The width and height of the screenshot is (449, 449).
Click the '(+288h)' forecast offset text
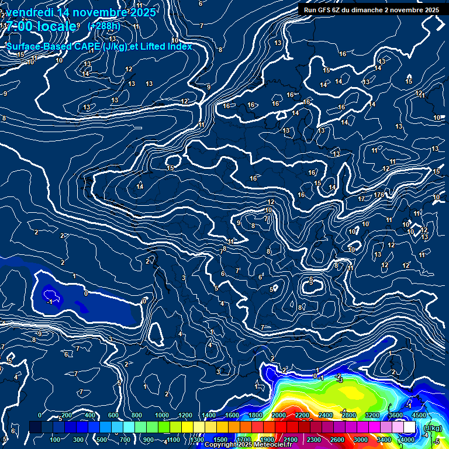pos(103,26)
